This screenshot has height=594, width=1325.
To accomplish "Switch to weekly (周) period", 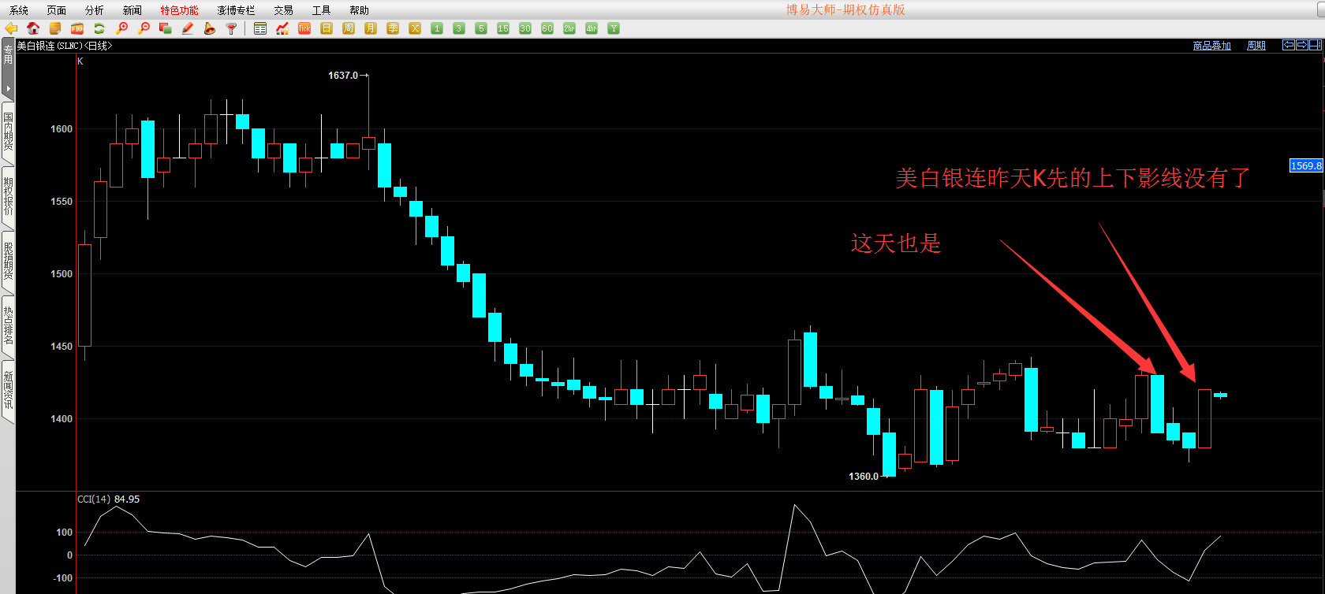I will (x=349, y=28).
